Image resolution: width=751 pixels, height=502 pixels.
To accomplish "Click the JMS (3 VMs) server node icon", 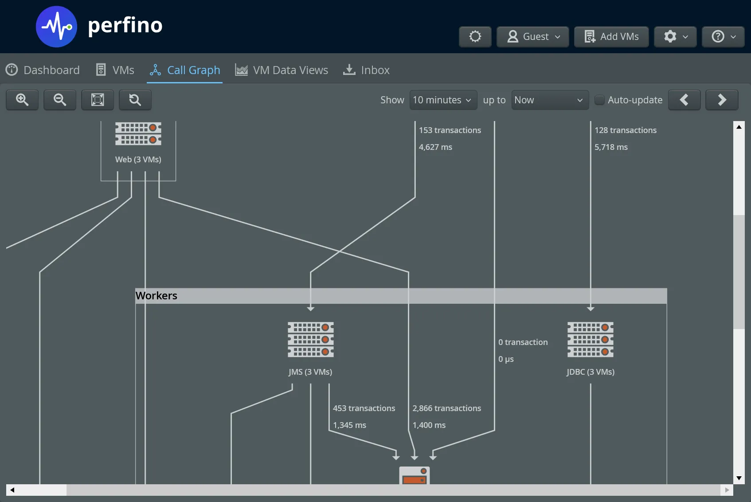I will (310, 340).
